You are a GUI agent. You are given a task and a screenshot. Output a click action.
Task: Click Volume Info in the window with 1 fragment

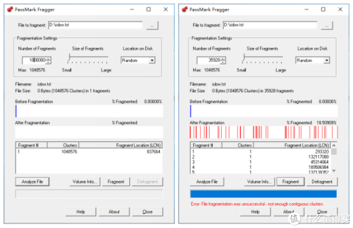tap(85, 182)
